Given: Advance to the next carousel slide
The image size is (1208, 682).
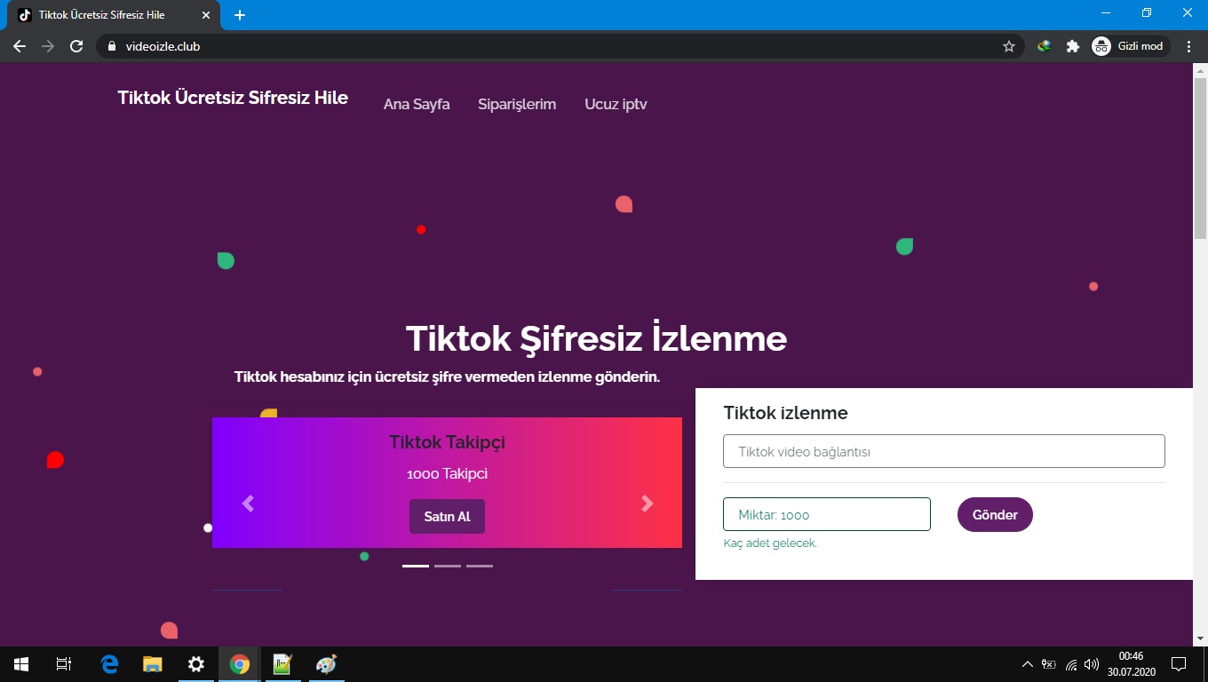Looking at the screenshot, I should click(x=647, y=504).
